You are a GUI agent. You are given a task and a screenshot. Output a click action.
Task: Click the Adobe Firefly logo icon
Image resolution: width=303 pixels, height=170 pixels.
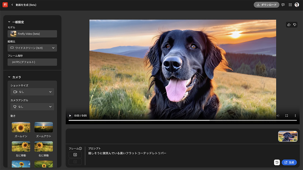click(5, 5)
